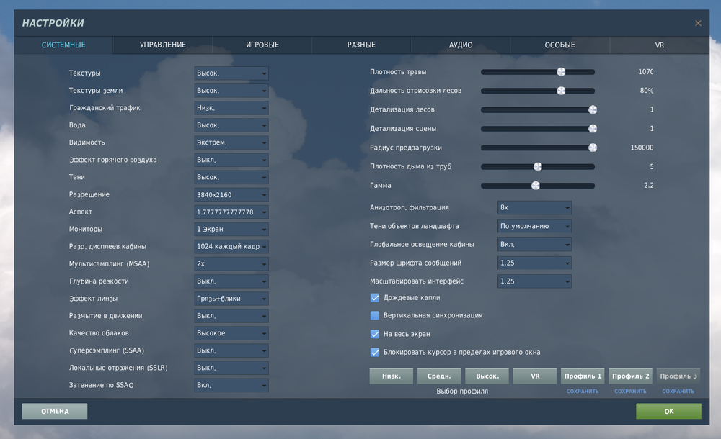Open the Локальные отражения (SSLR) dropdown
The width and height of the screenshot is (721, 439).
click(231, 368)
